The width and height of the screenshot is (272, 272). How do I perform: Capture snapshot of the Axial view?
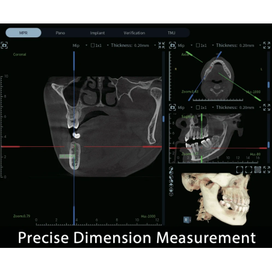tap(172, 45)
